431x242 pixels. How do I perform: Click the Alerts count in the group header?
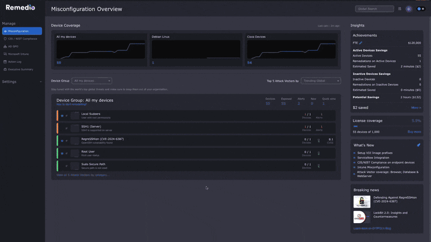[299, 103]
